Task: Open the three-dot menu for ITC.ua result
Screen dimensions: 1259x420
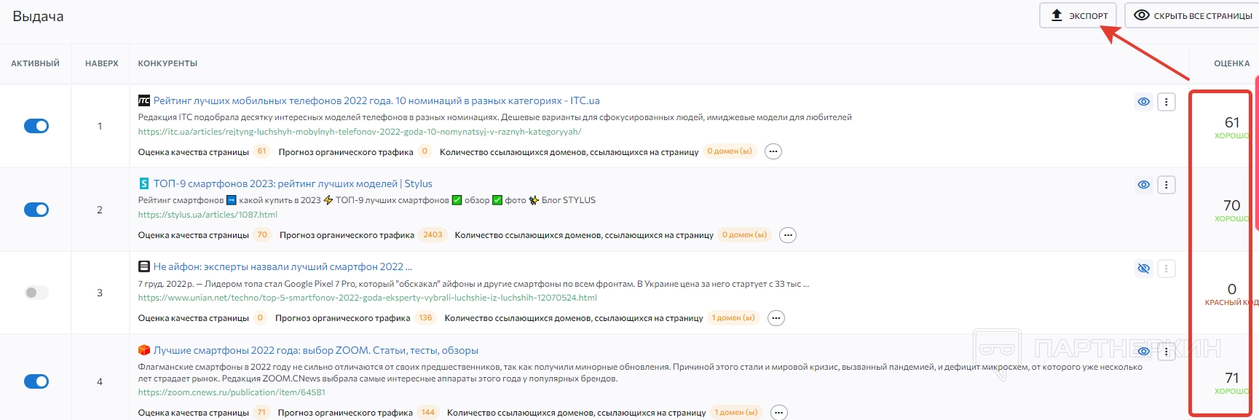Action: click(x=1167, y=102)
